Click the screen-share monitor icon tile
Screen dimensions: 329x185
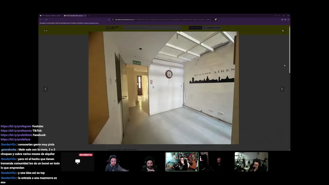(x=77, y=162)
